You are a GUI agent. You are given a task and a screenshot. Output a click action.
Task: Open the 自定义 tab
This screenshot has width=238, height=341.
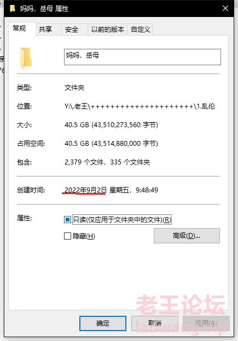coord(140,29)
